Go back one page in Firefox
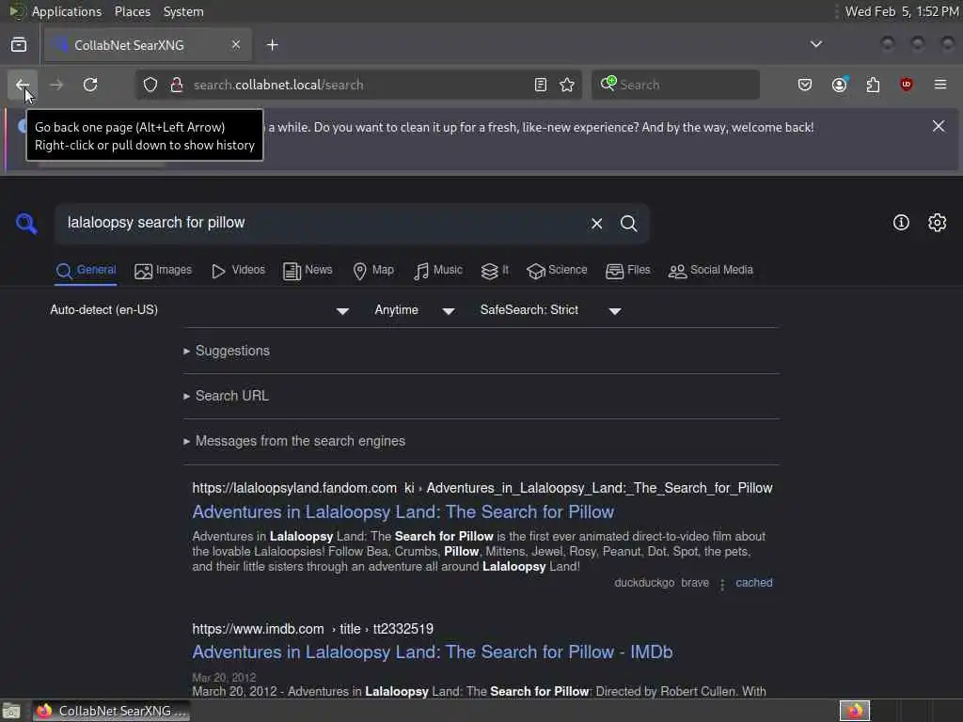The width and height of the screenshot is (963, 722). click(x=23, y=85)
